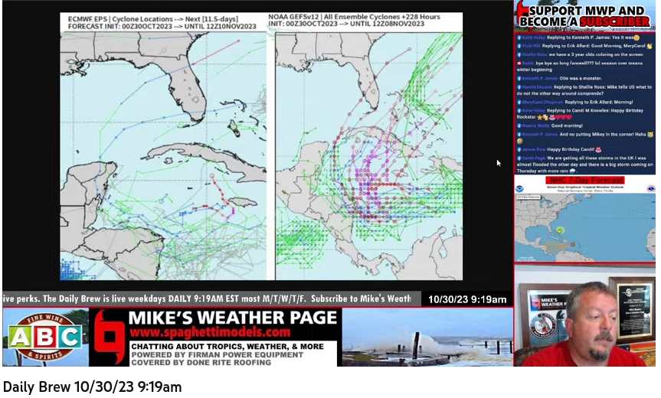Click the Mike's Weather Page title
This screenshot has width=661, height=398.
pyautogui.click(x=233, y=318)
